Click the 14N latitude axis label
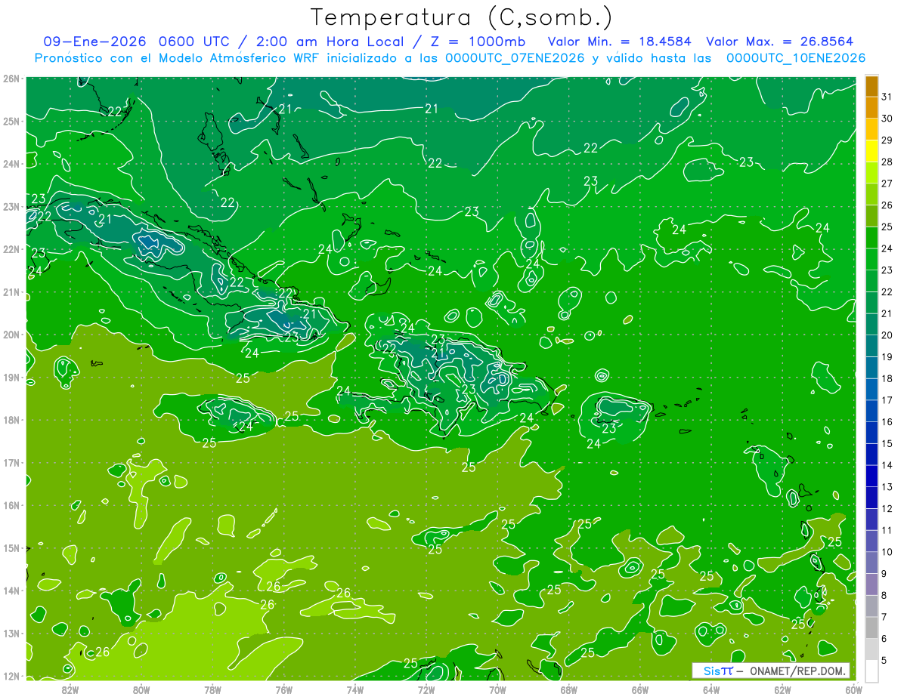 (11, 591)
